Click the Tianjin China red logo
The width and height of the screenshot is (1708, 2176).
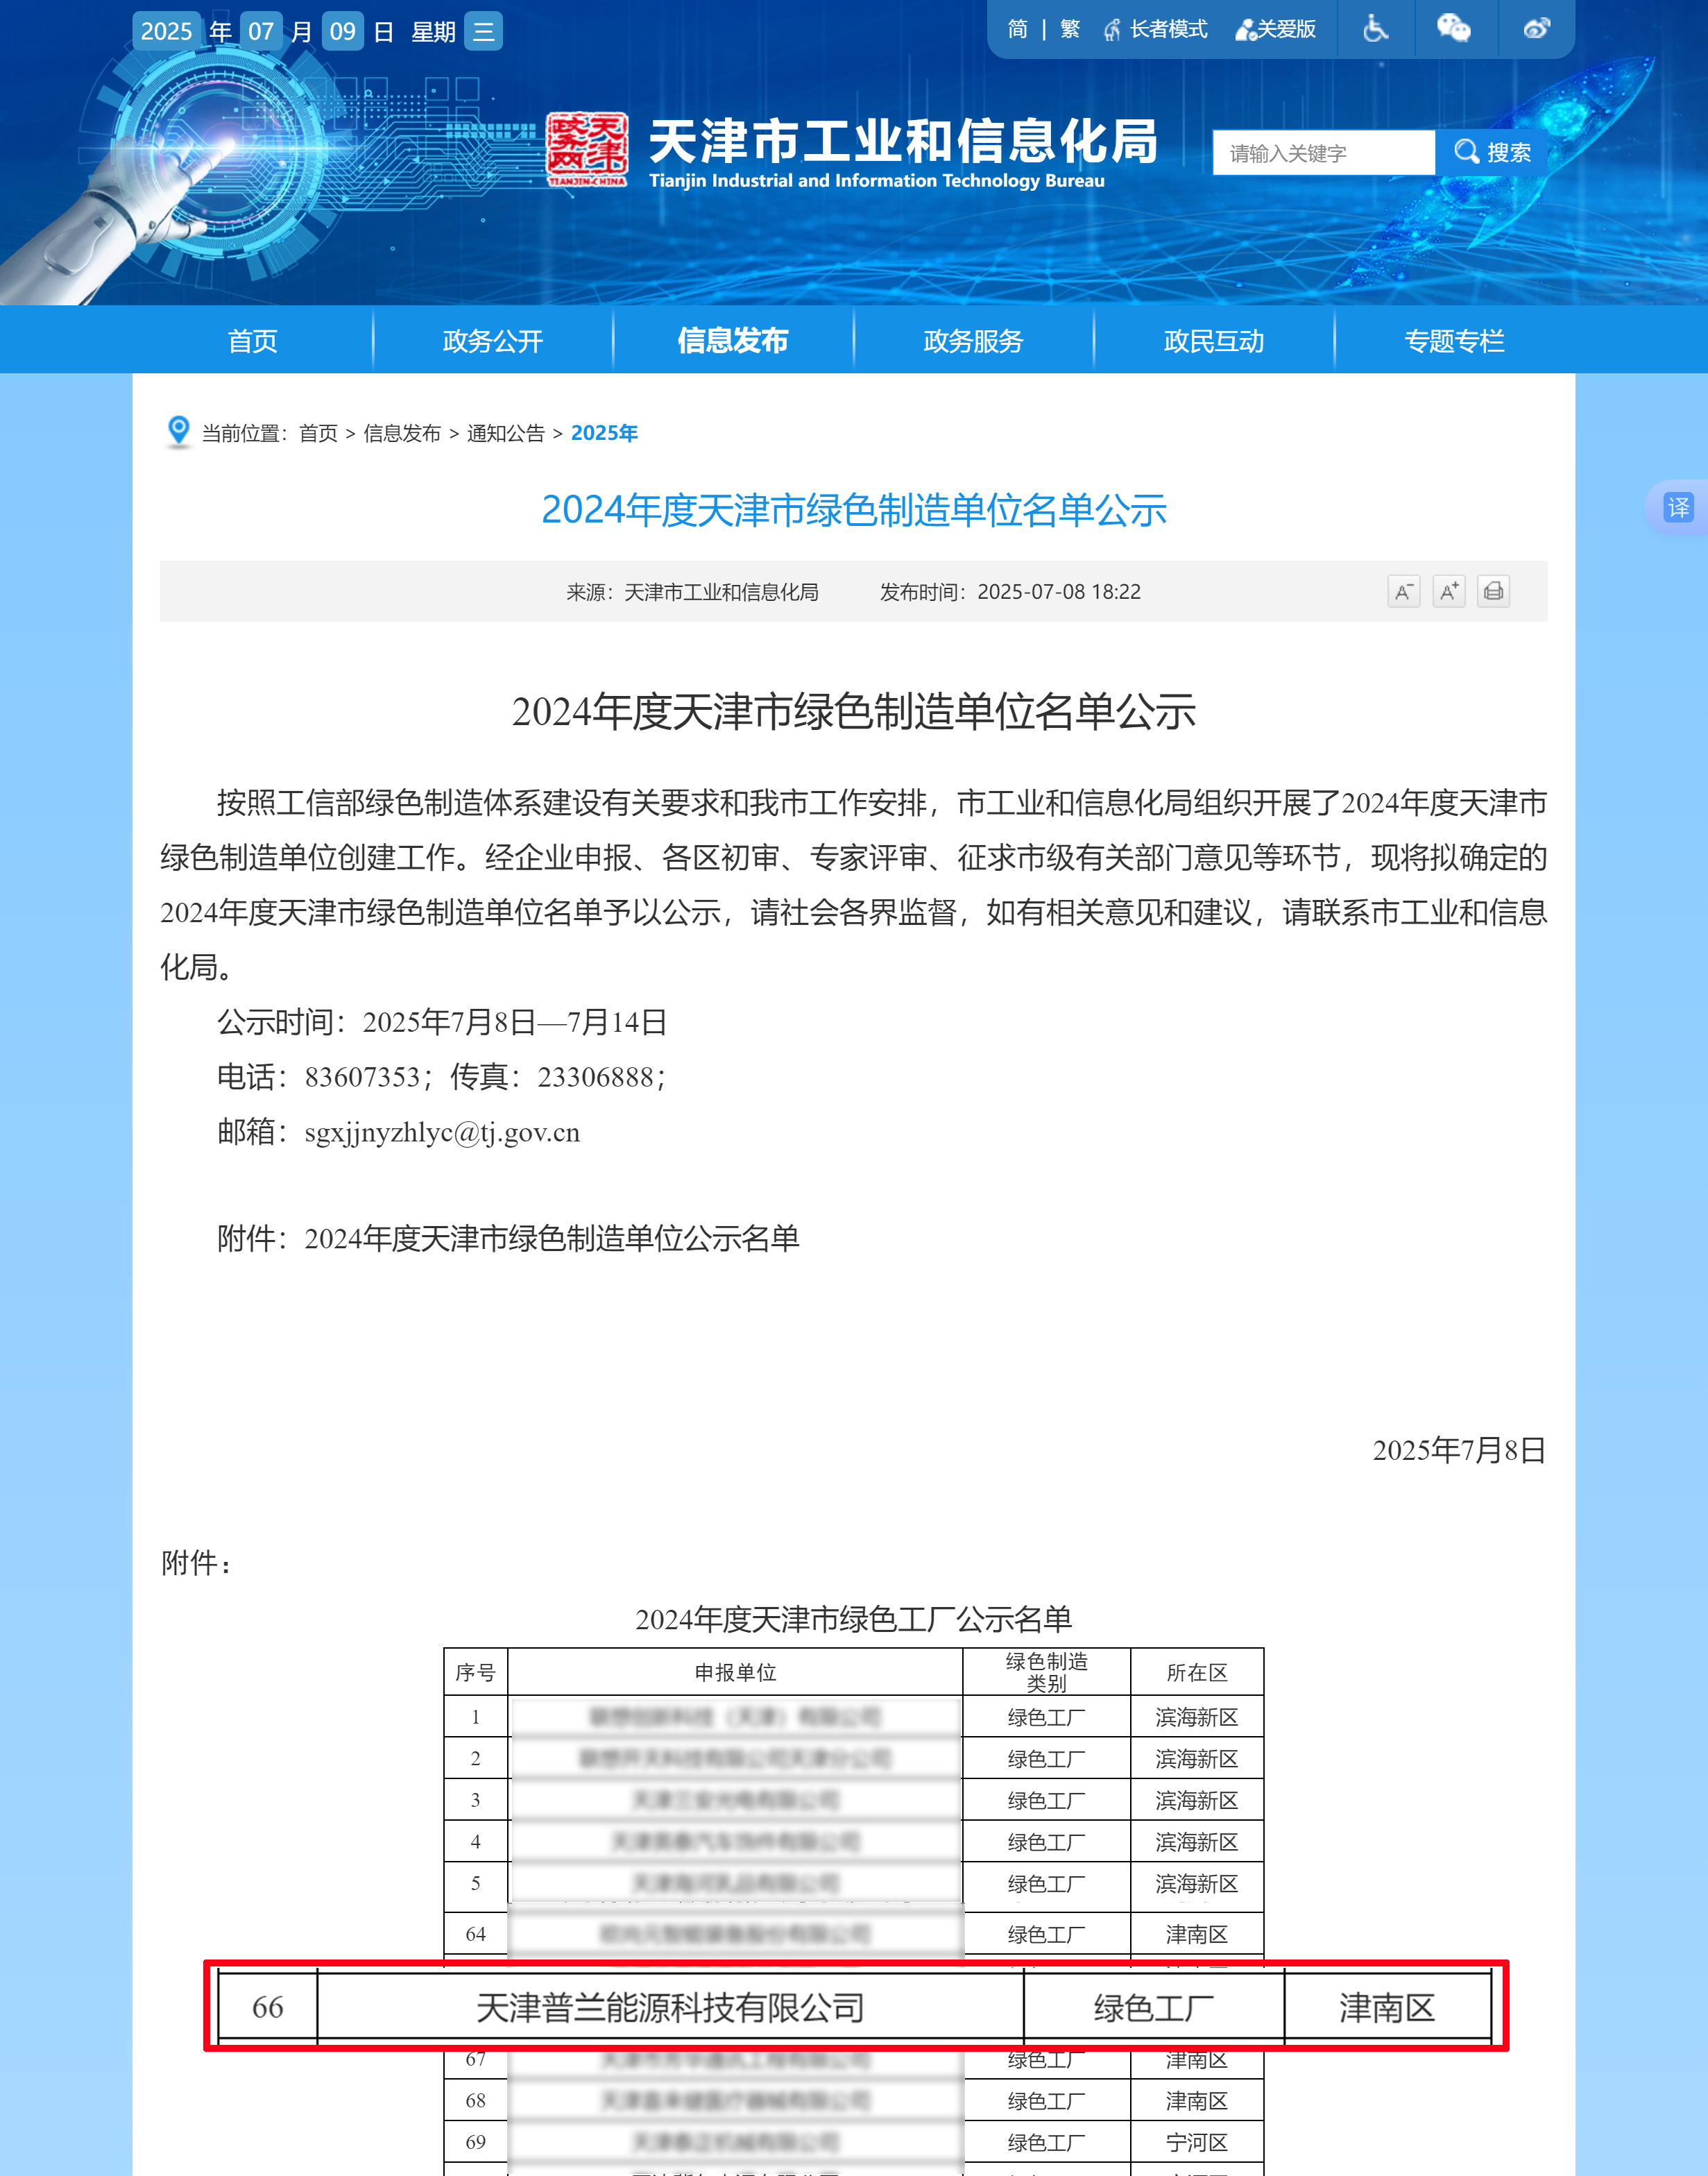point(587,149)
